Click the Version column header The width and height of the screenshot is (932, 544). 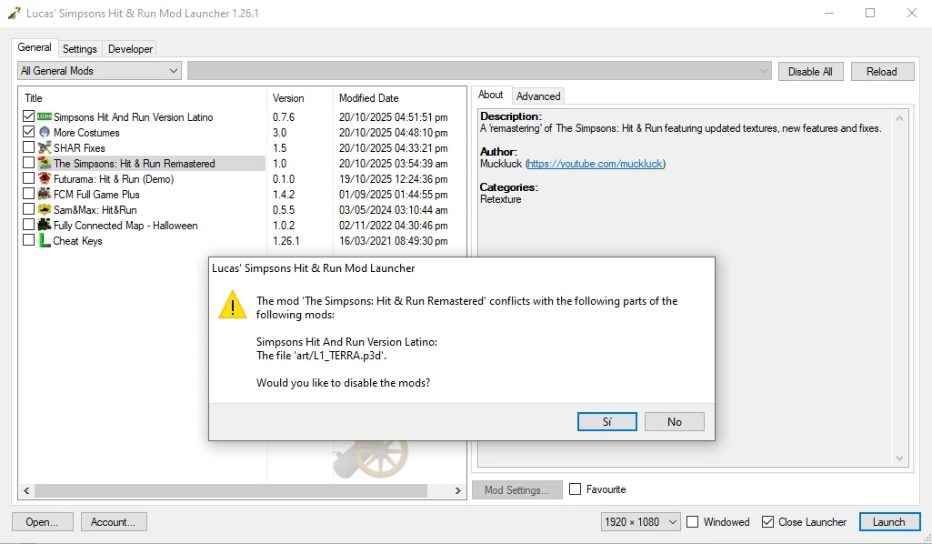click(288, 98)
